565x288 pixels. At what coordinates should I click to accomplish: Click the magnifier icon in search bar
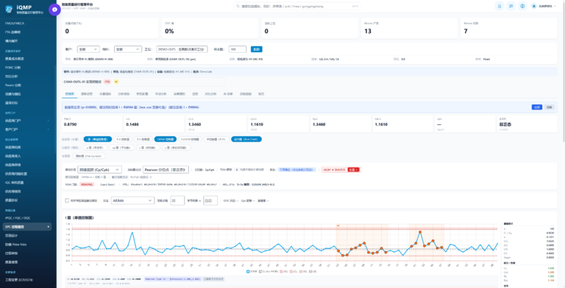(238, 6)
